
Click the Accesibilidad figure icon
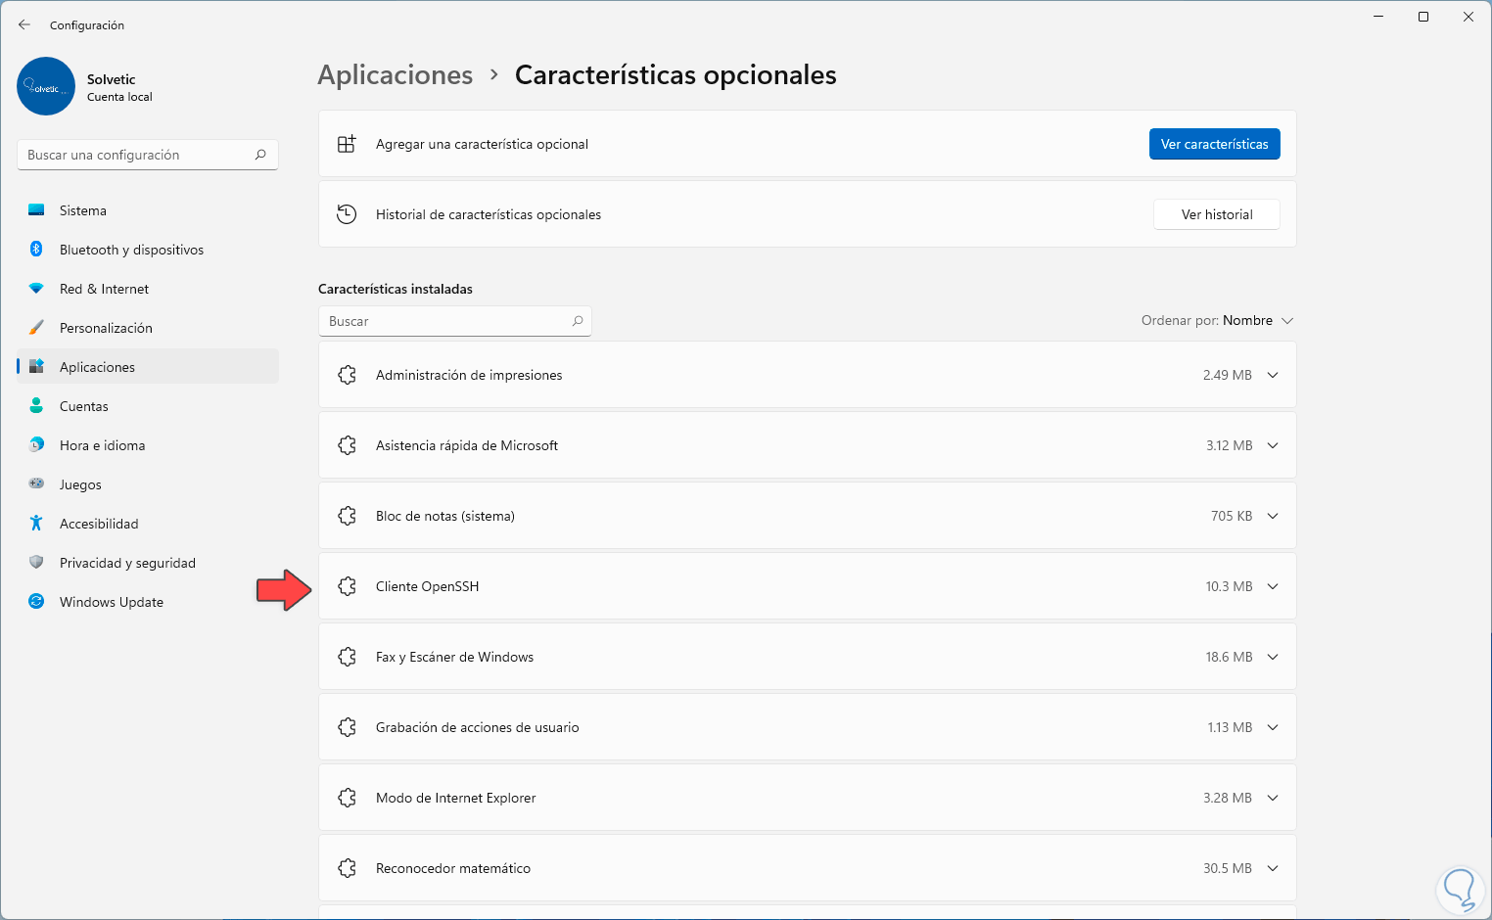(36, 524)
